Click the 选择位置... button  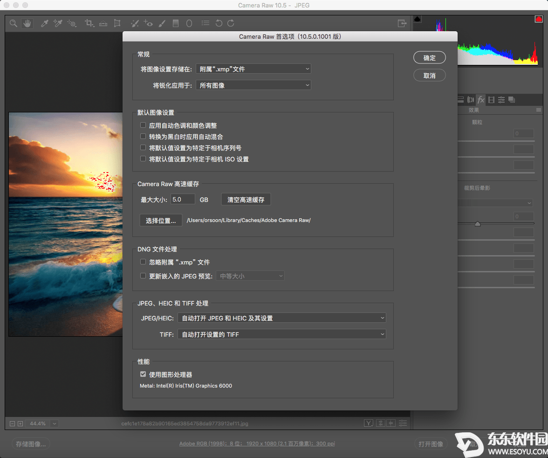pos(161,221)
